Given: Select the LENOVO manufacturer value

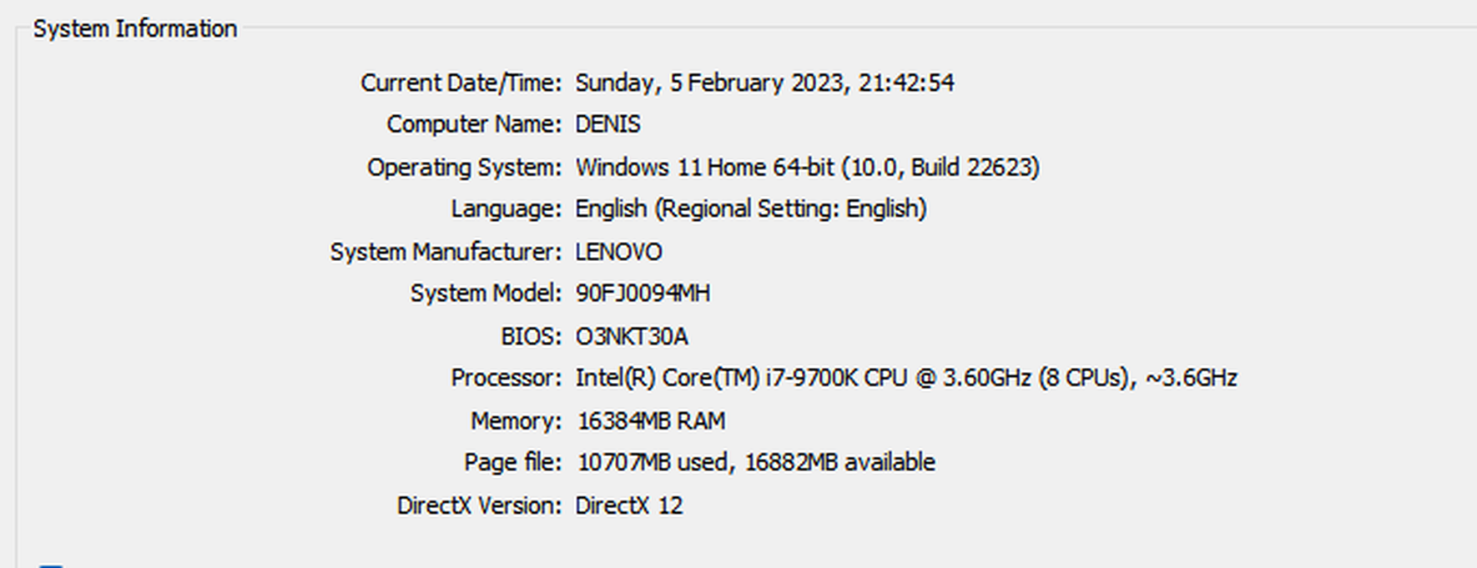Looking at the screenshot, I should pos(619,252).
